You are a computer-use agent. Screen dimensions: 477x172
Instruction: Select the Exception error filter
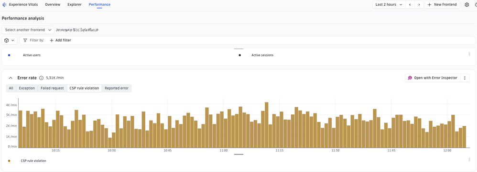(x=27, y=88)
